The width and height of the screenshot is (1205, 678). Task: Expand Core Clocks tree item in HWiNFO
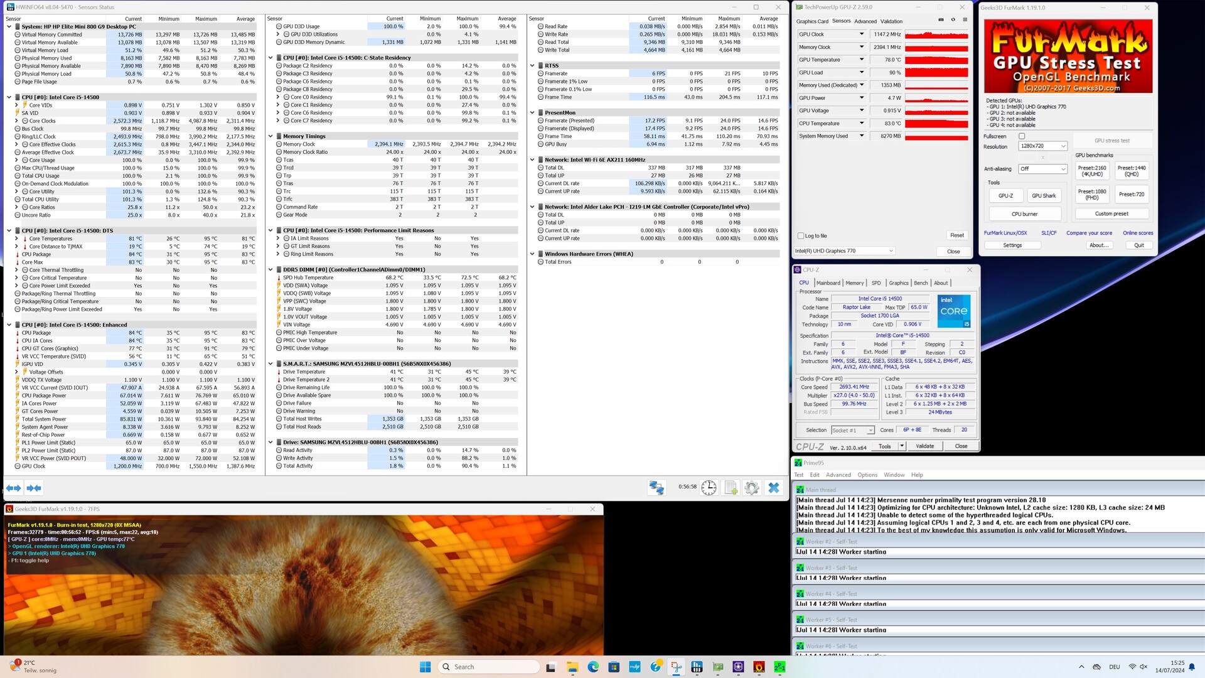point(16,121)
